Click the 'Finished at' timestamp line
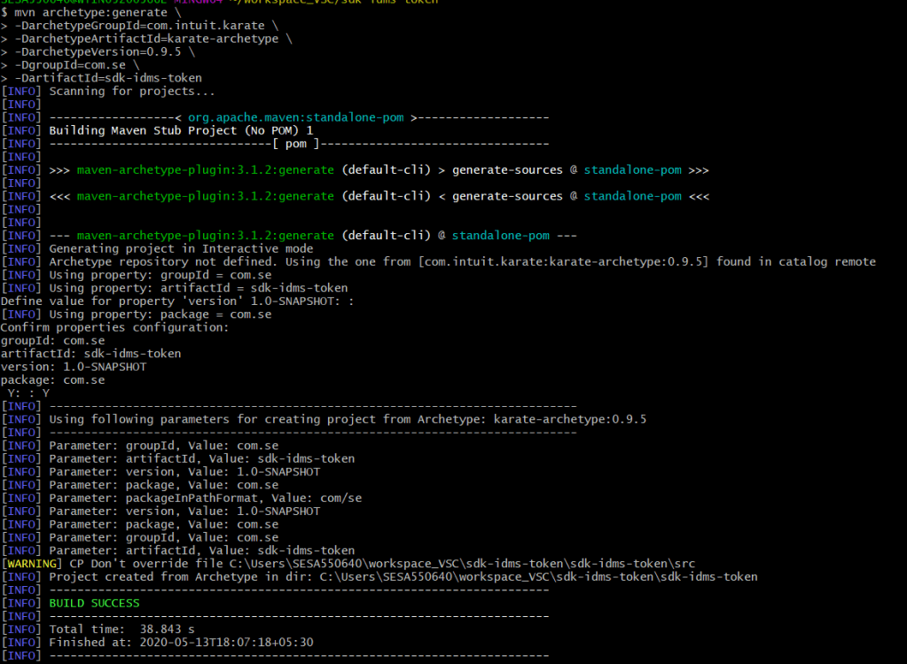 click(181, 642)
